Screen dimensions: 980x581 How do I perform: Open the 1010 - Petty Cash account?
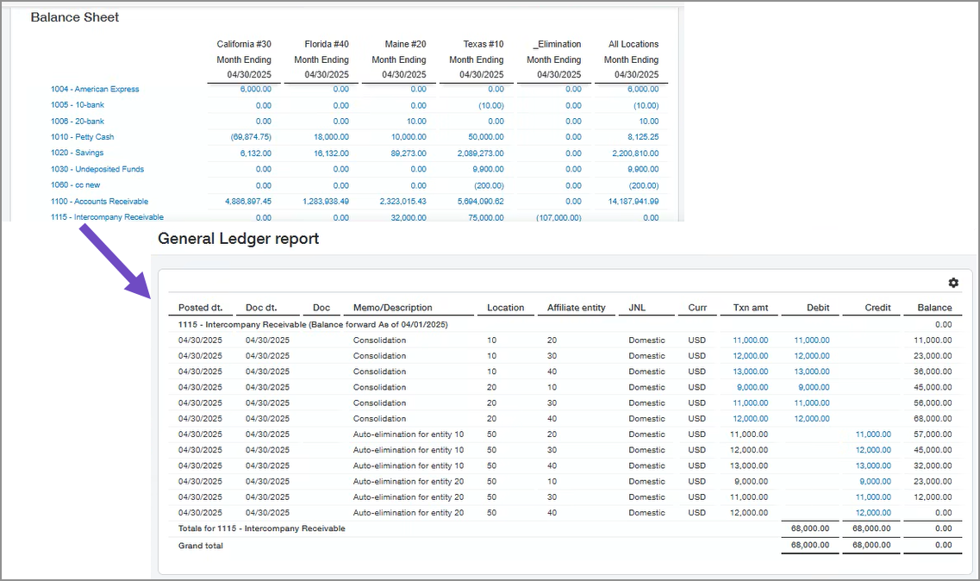click(81, 136)
